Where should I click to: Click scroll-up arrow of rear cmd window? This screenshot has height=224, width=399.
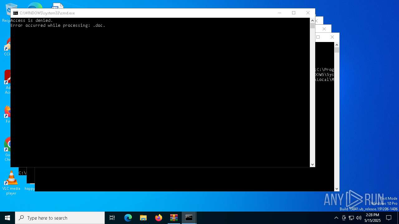tap(337, 45)
